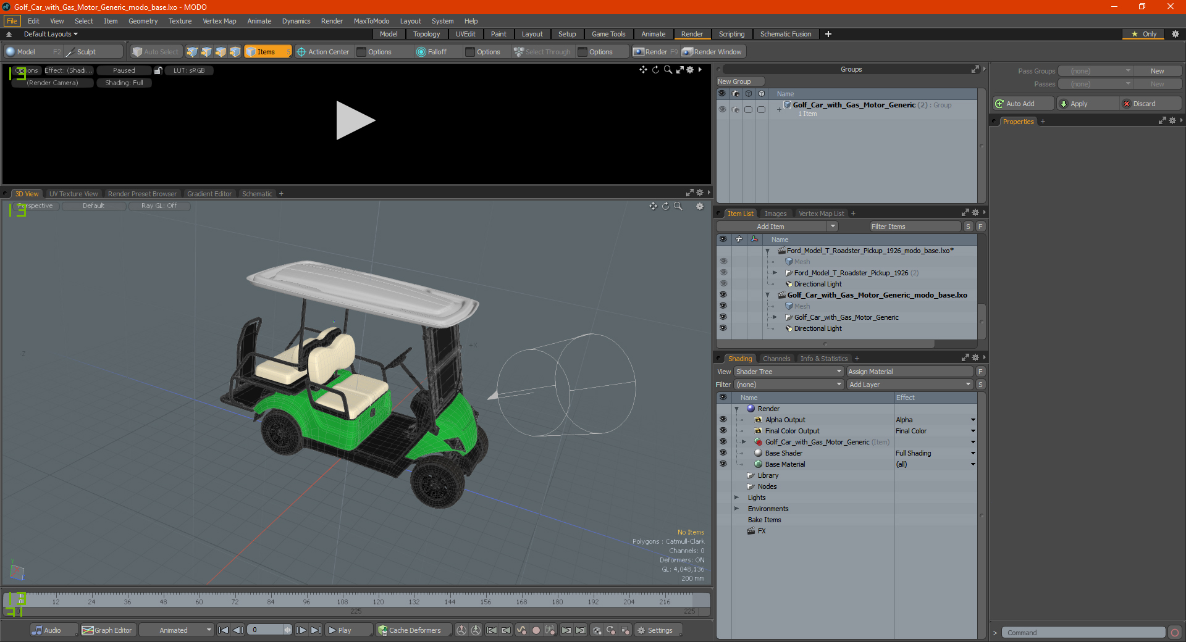Expand the Lights section in Shader Tree

[736, 498]
